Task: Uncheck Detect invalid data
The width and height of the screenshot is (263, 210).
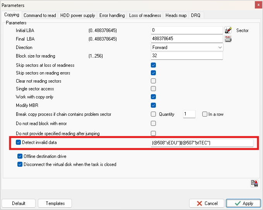Action: click(19, 142)
